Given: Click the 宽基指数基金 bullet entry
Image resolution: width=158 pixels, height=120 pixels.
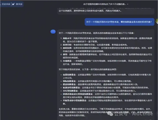Looking at the screenshot, I should click(x=107, y=76).
